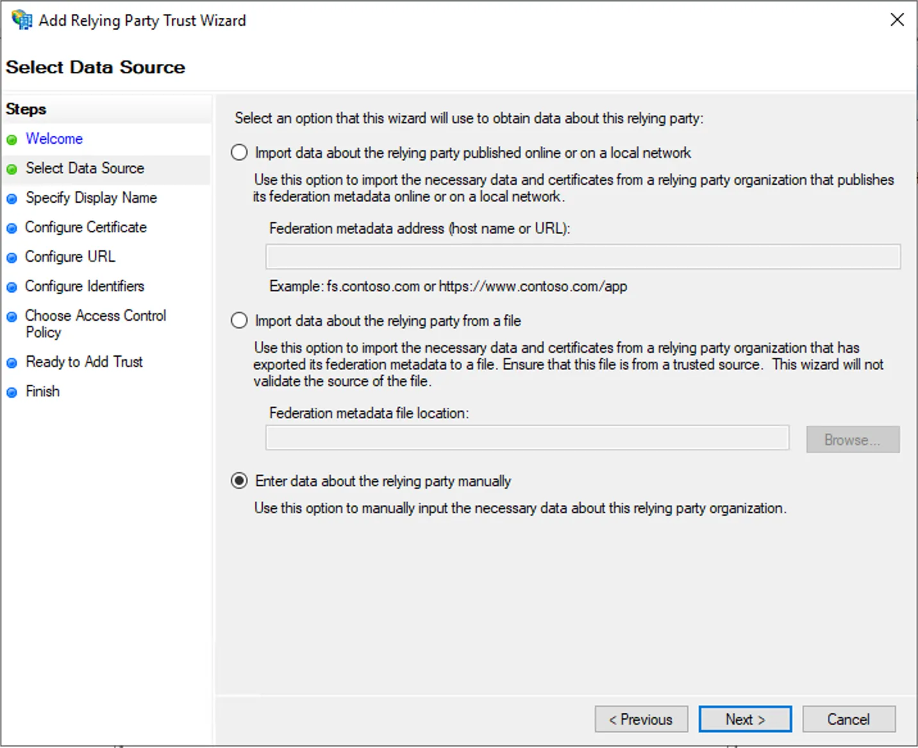This screenshot has height=748, width=918.
Task: Open the Configure Identifiers step
Action: (84, 286)
